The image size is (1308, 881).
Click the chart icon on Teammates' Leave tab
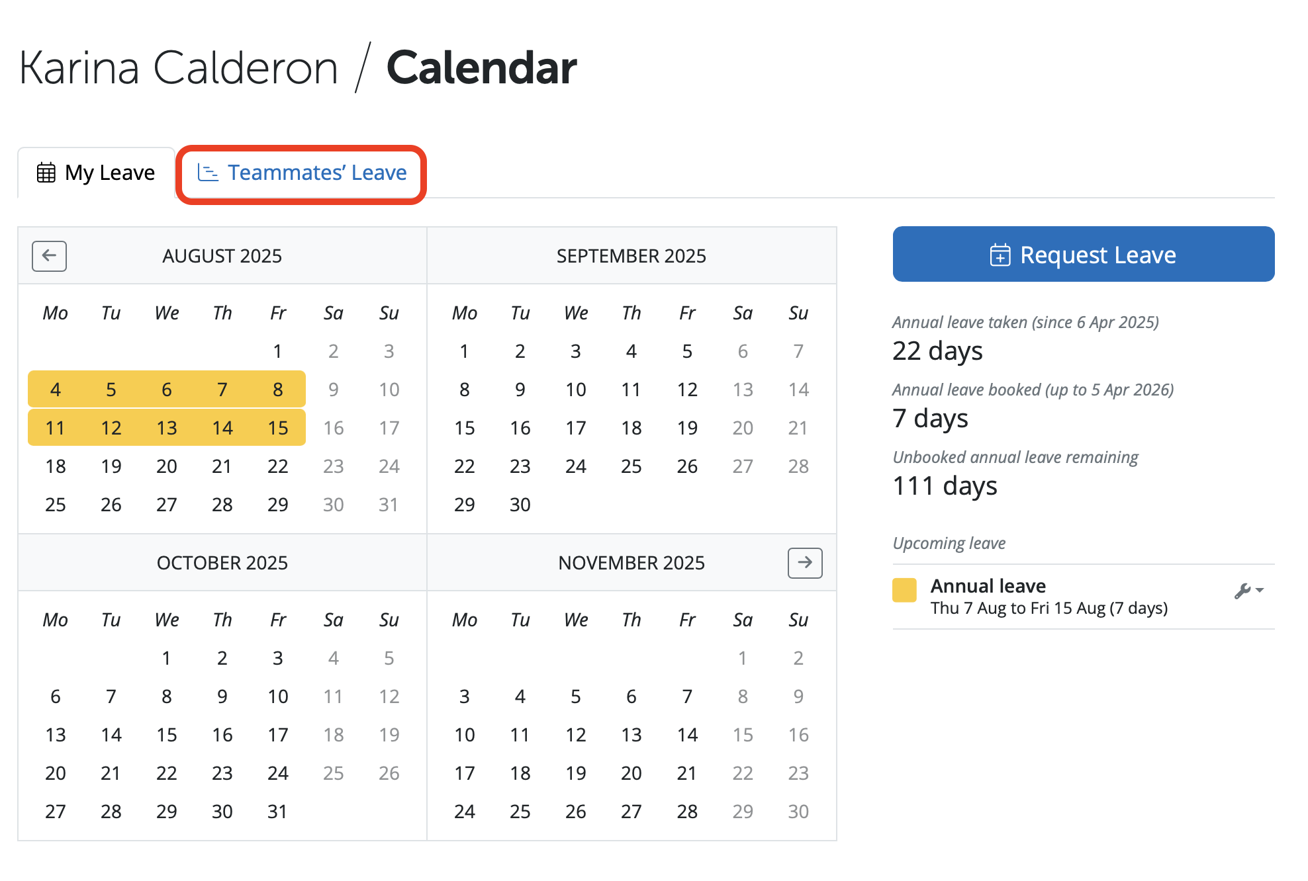[208, 173]
